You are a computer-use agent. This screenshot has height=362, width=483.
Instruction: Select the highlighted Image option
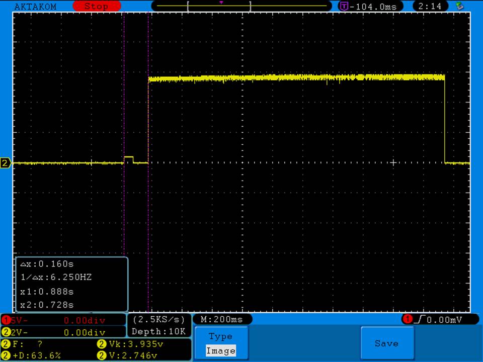220,351
